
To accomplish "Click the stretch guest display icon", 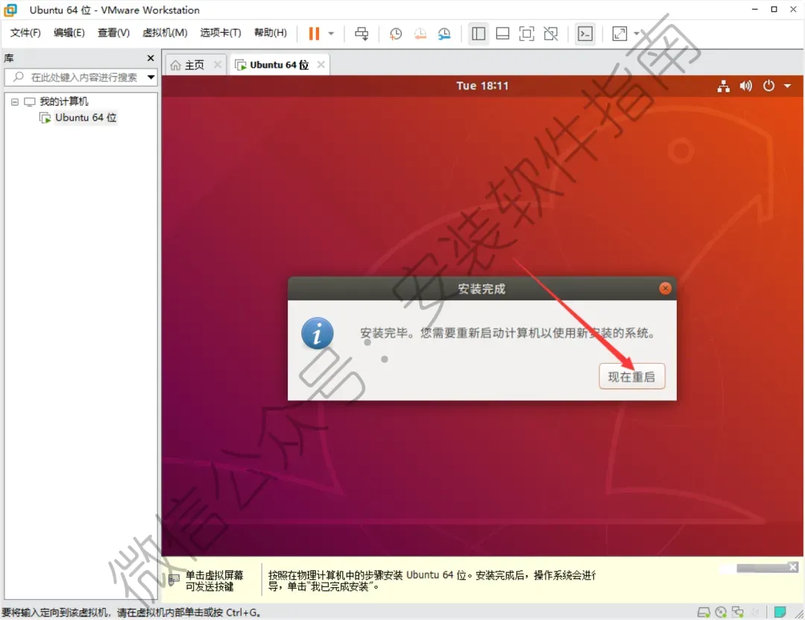I will [x=619, y=34].
